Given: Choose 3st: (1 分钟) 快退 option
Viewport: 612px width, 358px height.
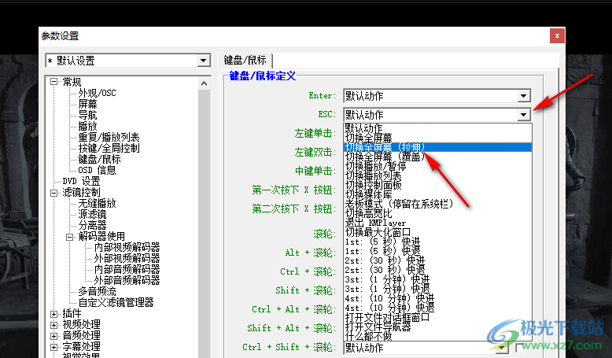Looking at the screenshot, I should click(437, 289).
